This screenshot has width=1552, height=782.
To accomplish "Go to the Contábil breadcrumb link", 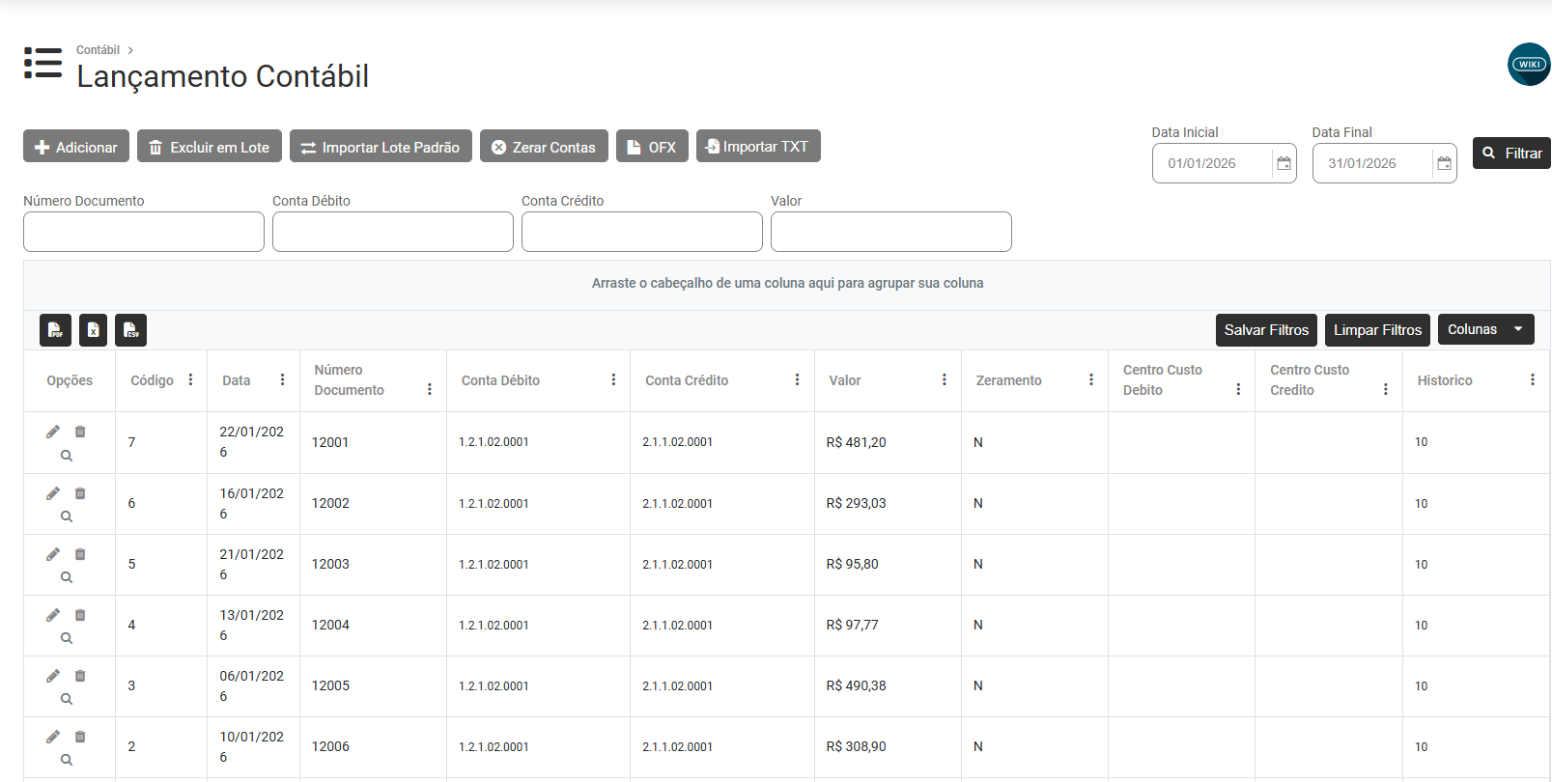I will point(98,50).
